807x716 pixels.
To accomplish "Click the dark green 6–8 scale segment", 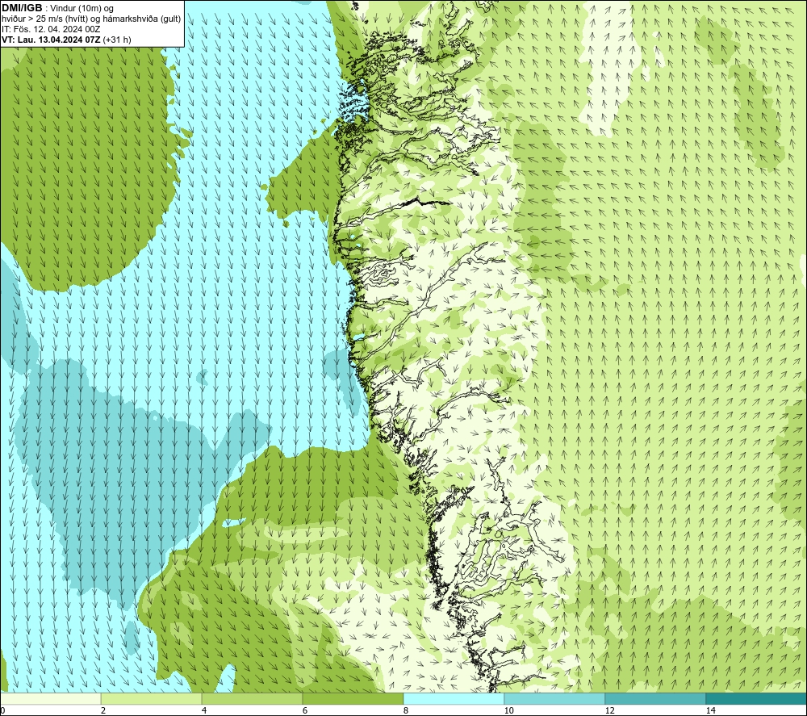I will pyautogui.click(x=353, y=698).
